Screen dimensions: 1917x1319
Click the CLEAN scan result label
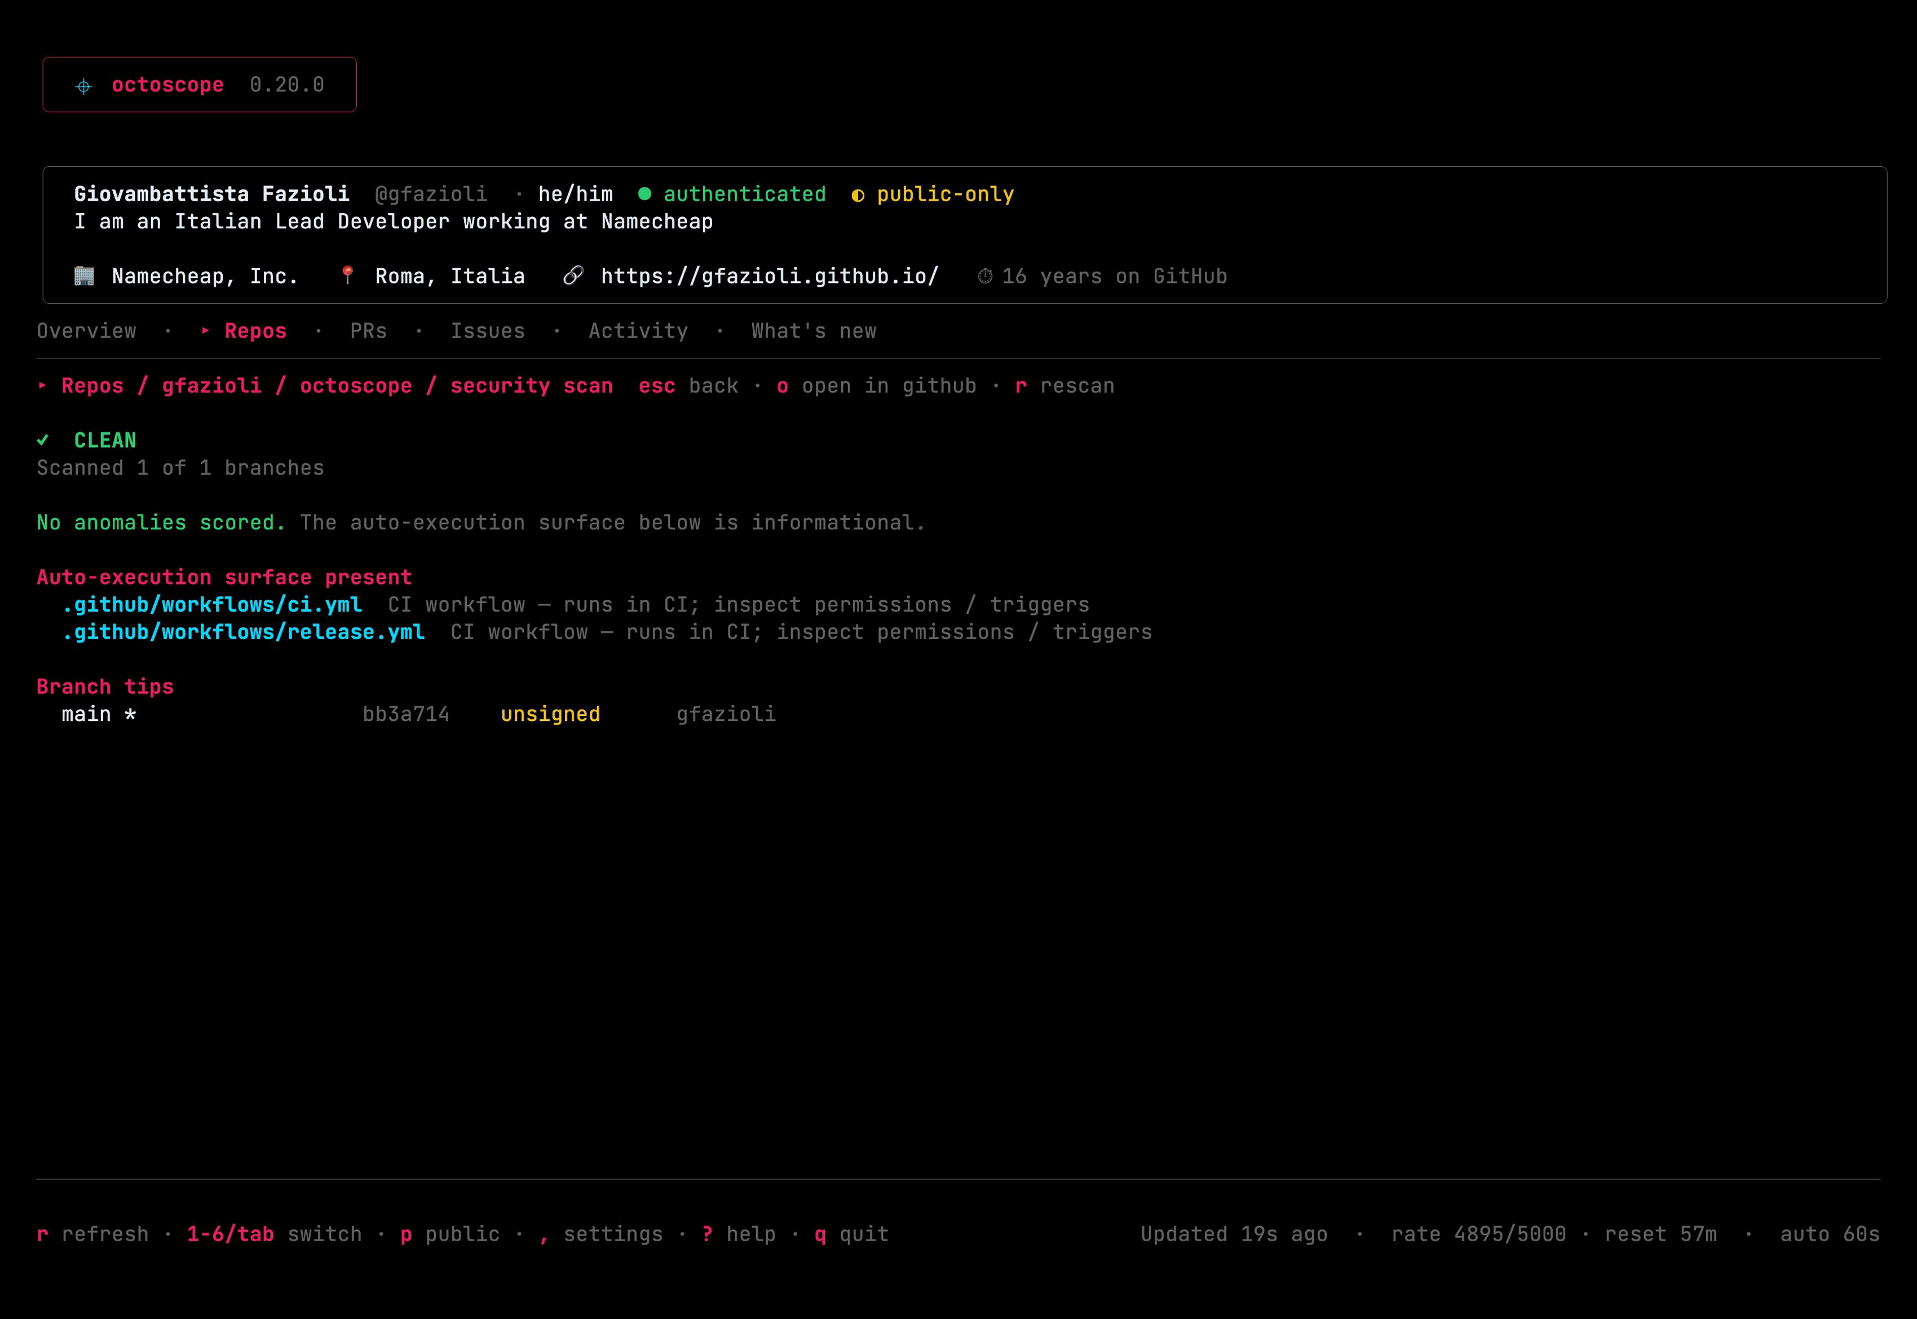pos(105,440)
